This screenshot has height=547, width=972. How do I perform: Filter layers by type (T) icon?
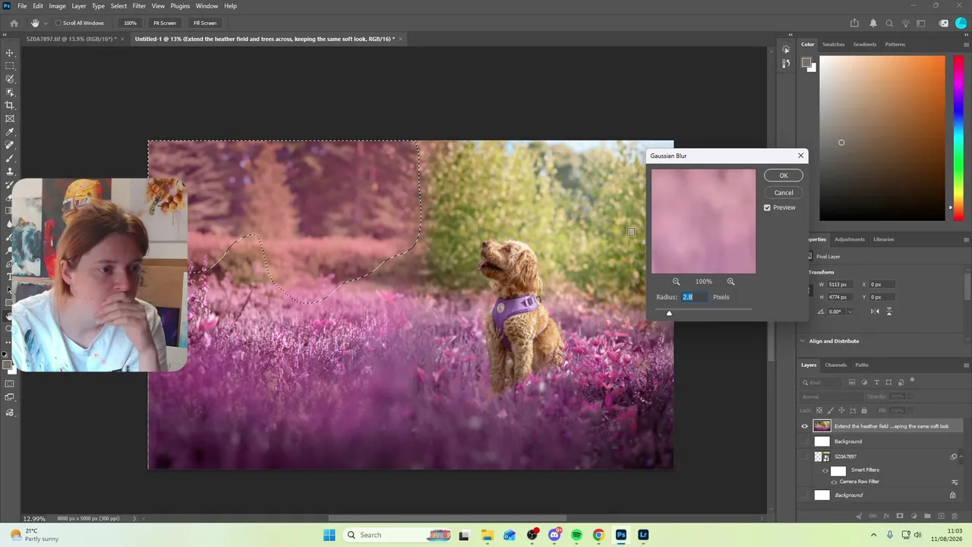coord(876,382)
